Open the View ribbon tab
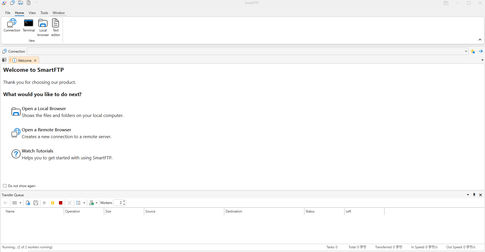485x252 pixels. pos(32,13)
